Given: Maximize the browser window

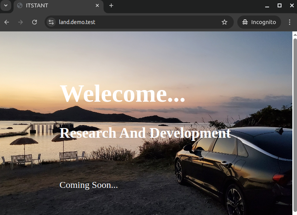Looking at the screenshot, I should click(x=279, y=6).
